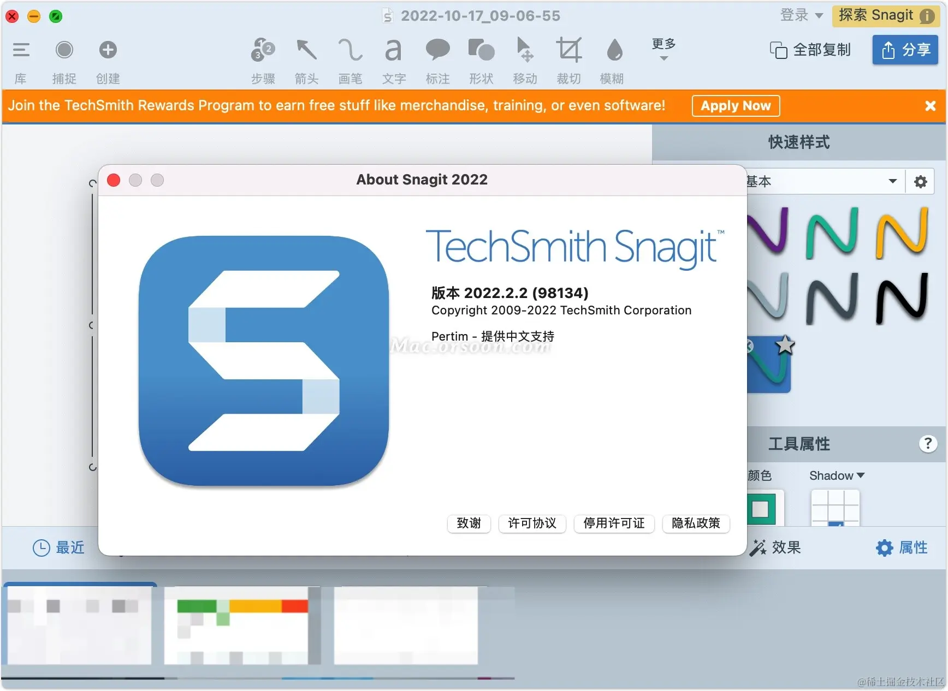Screen dimensions: 948x691
Task: Open the quick styles gear settings
Action: [920, 181]
